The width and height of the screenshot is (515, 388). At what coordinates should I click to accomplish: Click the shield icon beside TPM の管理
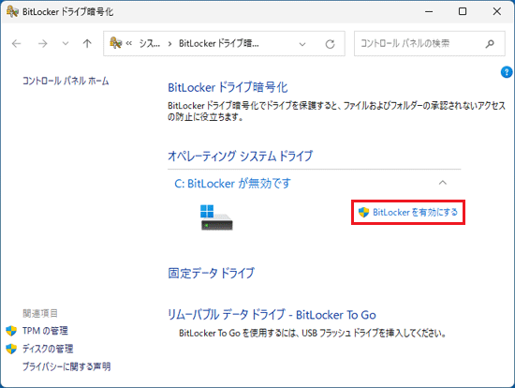click(x=11, y=331)
